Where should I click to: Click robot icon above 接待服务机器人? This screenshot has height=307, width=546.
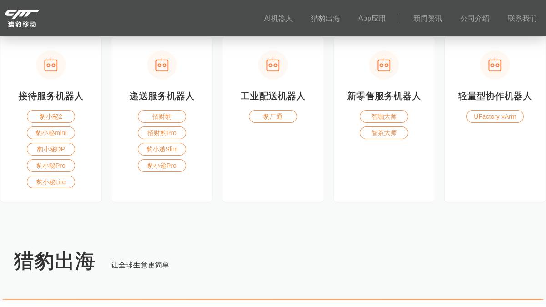click(x=51, y=65)
